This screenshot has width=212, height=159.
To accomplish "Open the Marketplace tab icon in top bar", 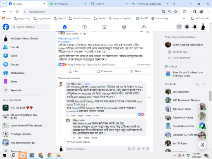I will (x=104, y=27).
